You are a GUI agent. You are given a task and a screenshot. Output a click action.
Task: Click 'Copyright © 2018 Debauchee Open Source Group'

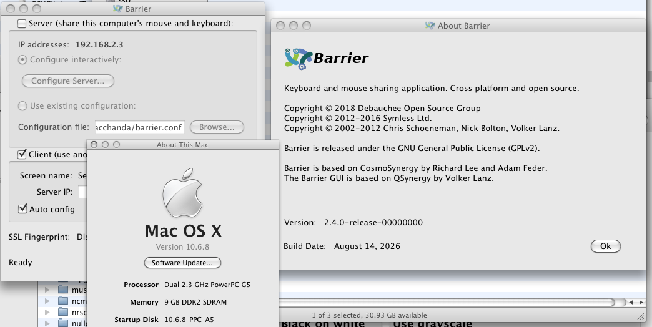pos(382,109)
